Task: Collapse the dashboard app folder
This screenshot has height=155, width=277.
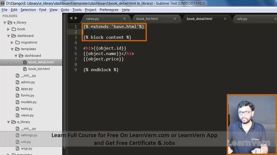Action: [9, 36]
